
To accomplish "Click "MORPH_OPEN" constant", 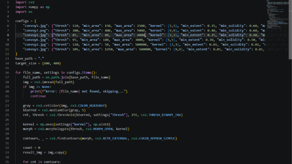I will 103,129.
